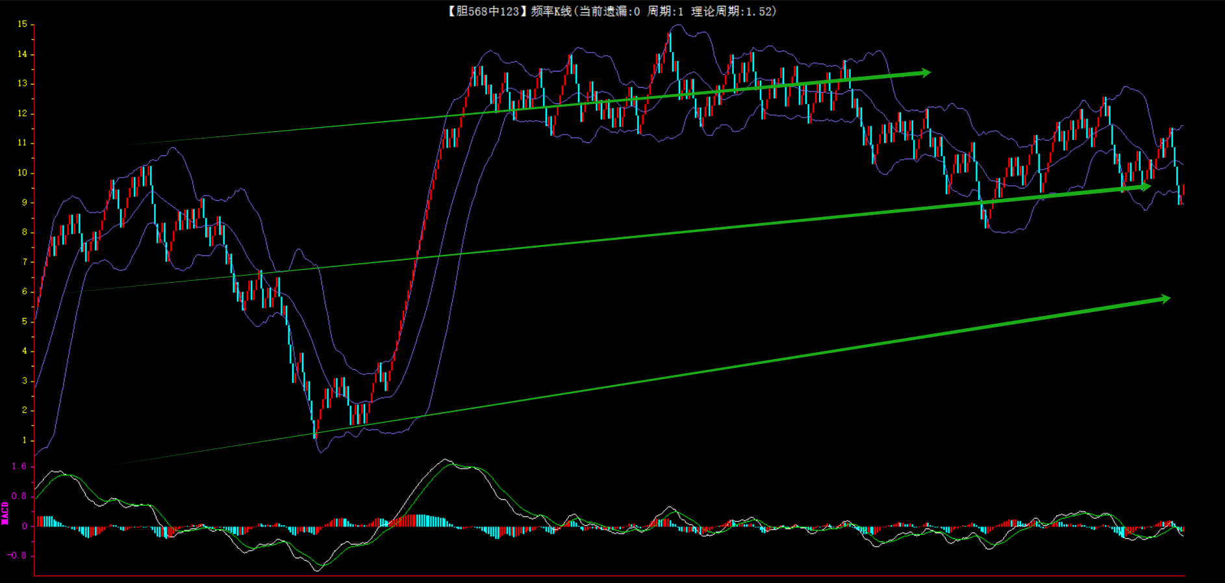This screenshot has width=1225, height=583.
Task: Click the vertical MACD label on left
Action: [5, 513]
